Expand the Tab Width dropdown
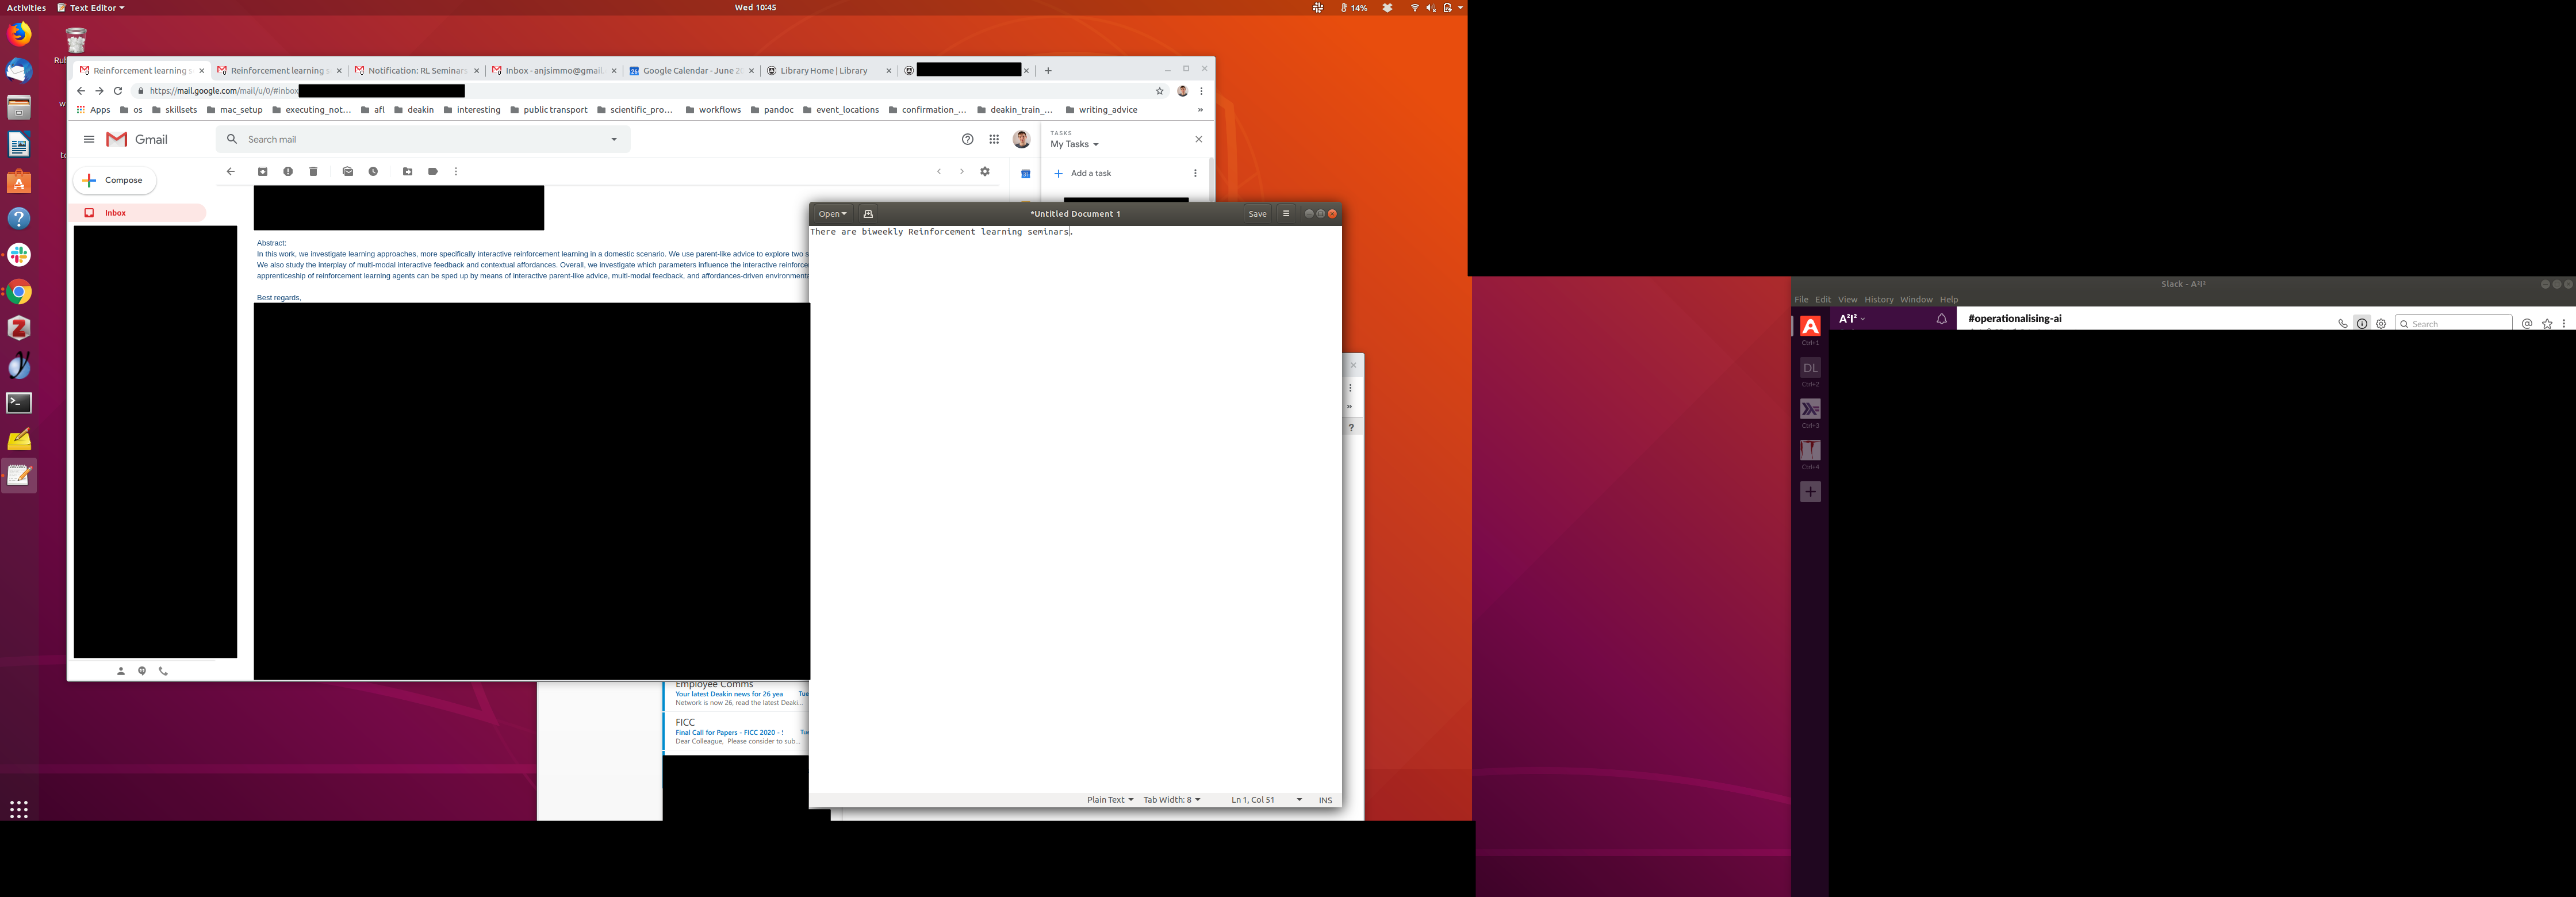This screenshot has height=897, width=2576. coord(1171,800)
